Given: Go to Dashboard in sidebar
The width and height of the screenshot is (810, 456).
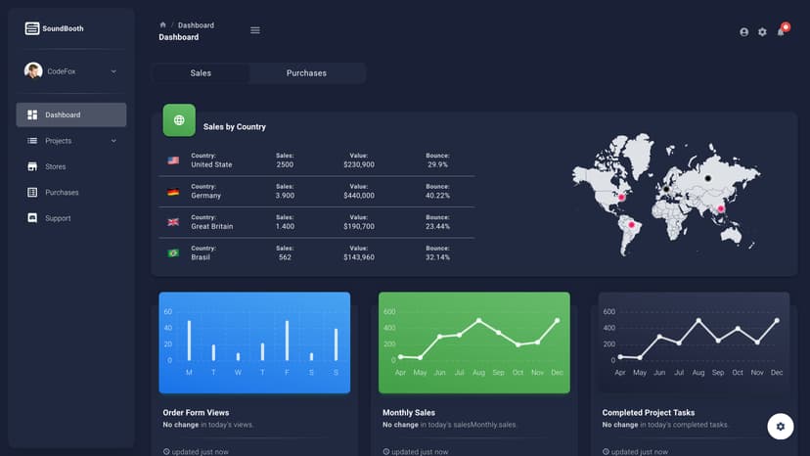Looking at the screenshot, I should point(71,114).
